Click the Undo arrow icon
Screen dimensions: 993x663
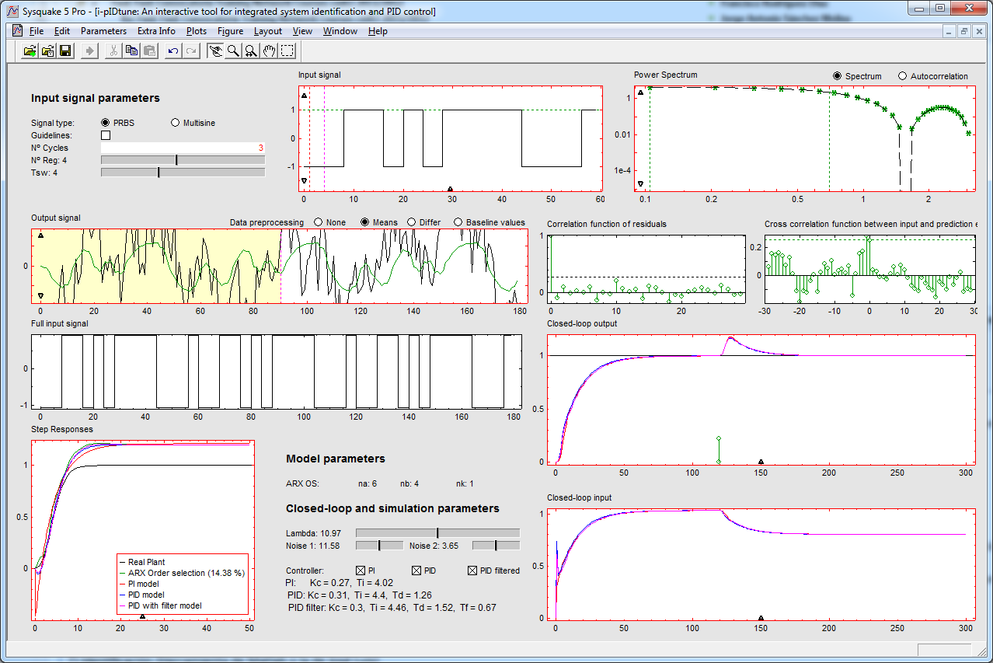tap(172, 51)
